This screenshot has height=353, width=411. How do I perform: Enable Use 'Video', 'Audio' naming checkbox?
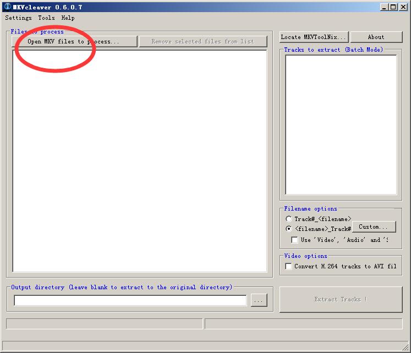coord(294,240)
